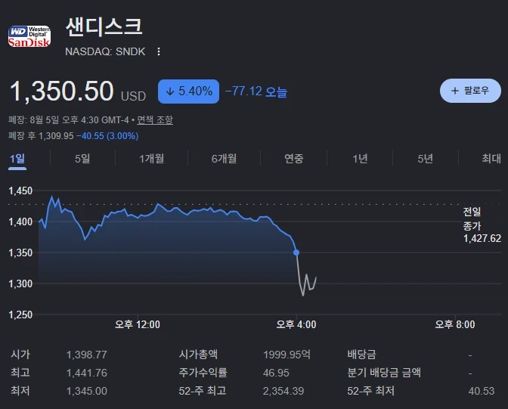Image resolution: width=508 pixels, height=409 pixels.
Task: Show the 1개월 chart range
Action: click(152, 159)
